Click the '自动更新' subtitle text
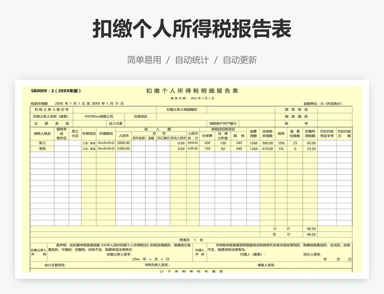This screenshot has height=294, width=384. [x=240, y=60]
